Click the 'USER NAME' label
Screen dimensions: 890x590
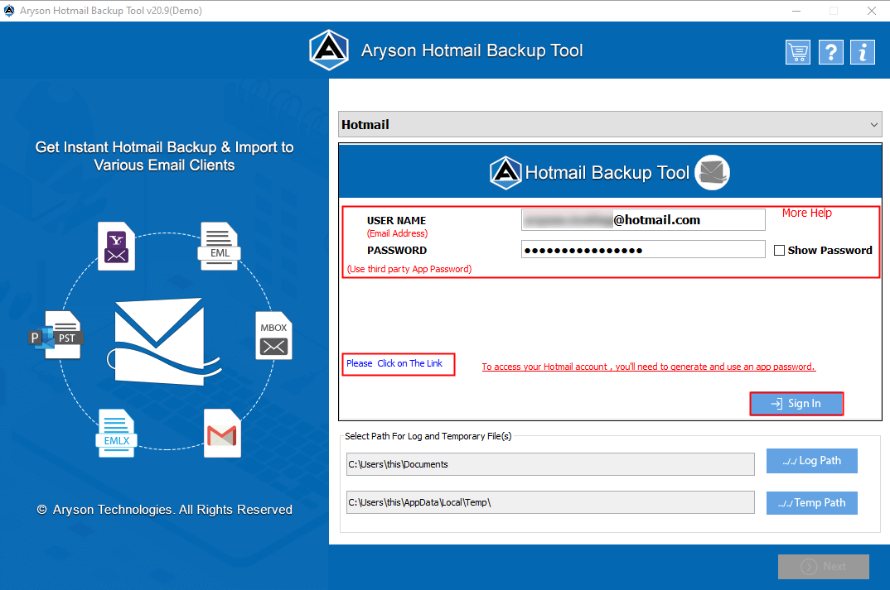(396, 220)
